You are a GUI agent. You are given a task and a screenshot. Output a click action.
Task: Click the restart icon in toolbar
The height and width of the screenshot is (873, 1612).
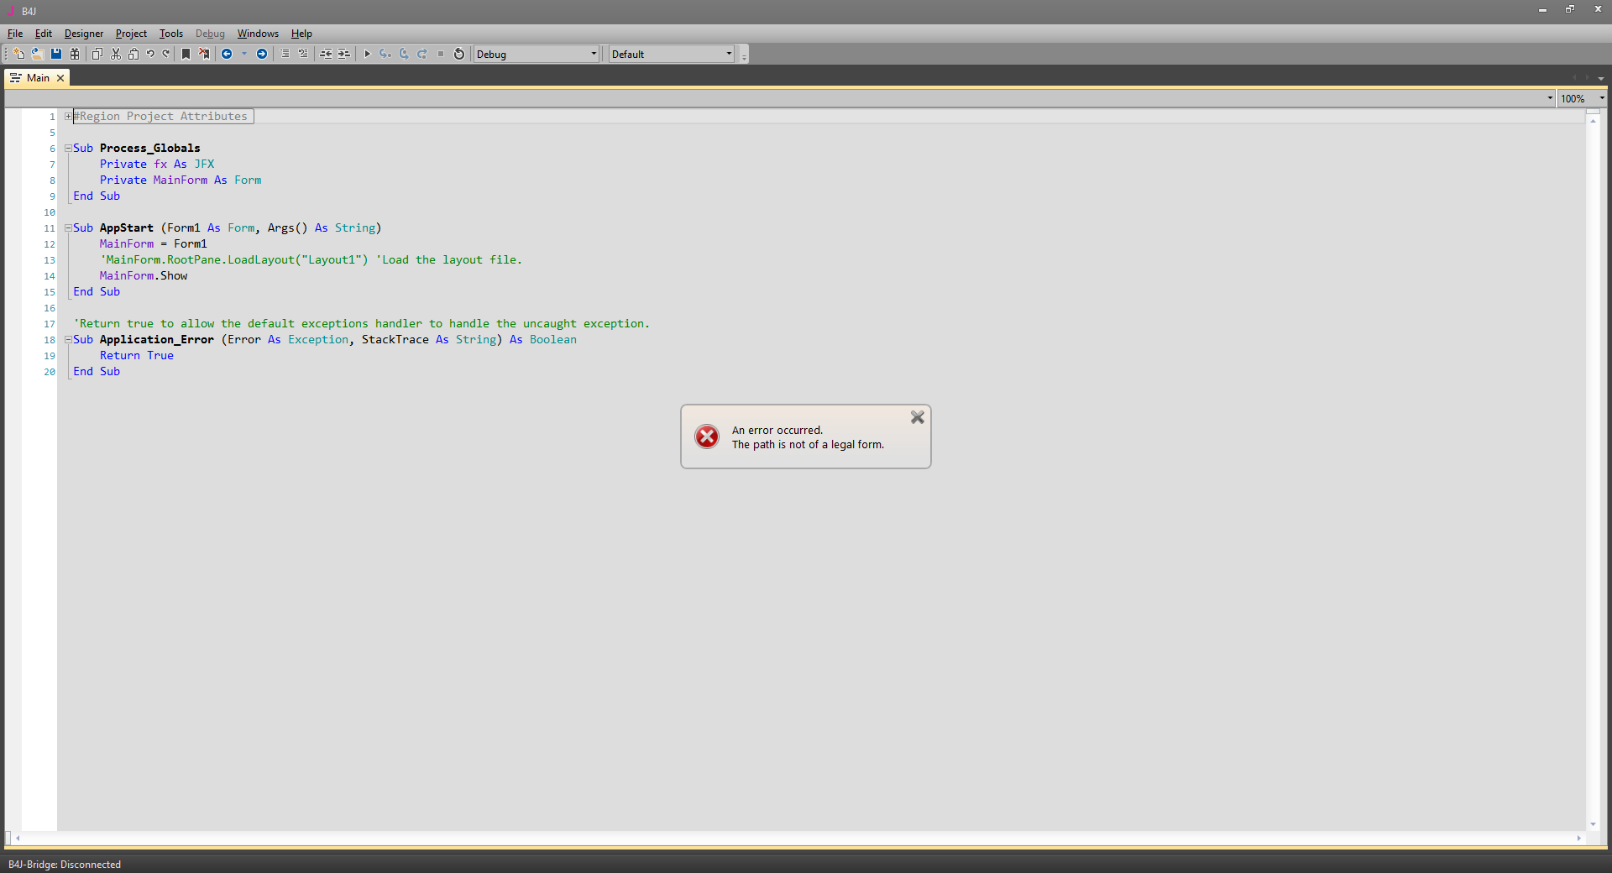459,54
